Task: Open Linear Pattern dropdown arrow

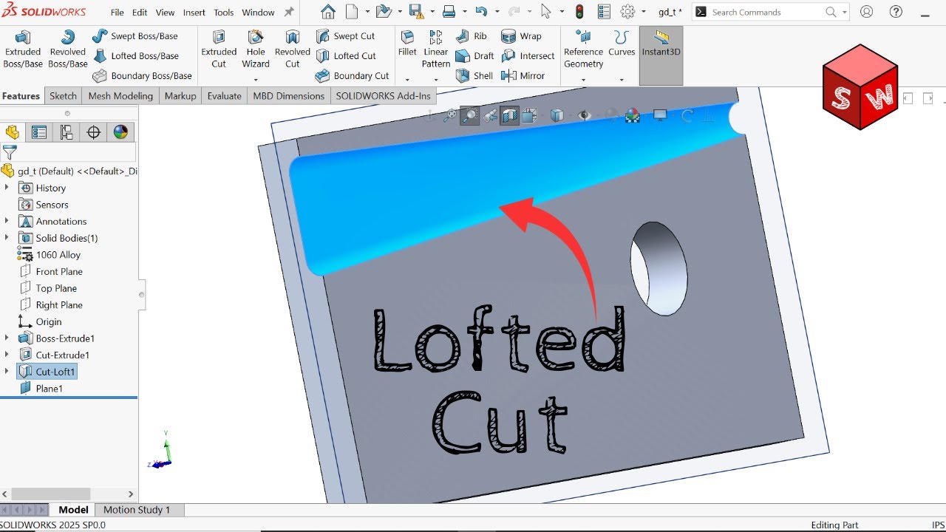Action: tap(436, 80)
